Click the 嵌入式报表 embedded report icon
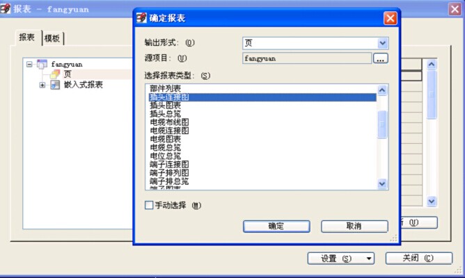This screenshot has height=278, width=465. point(54,85)
